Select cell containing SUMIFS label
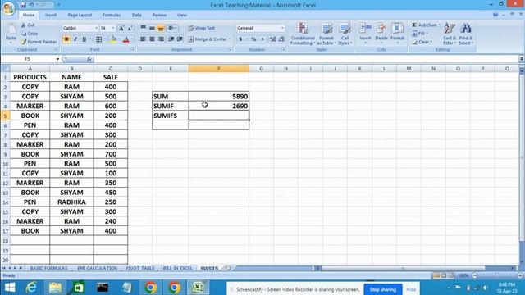This screenshot has height=295, width=525. click(x=171, y=116)
